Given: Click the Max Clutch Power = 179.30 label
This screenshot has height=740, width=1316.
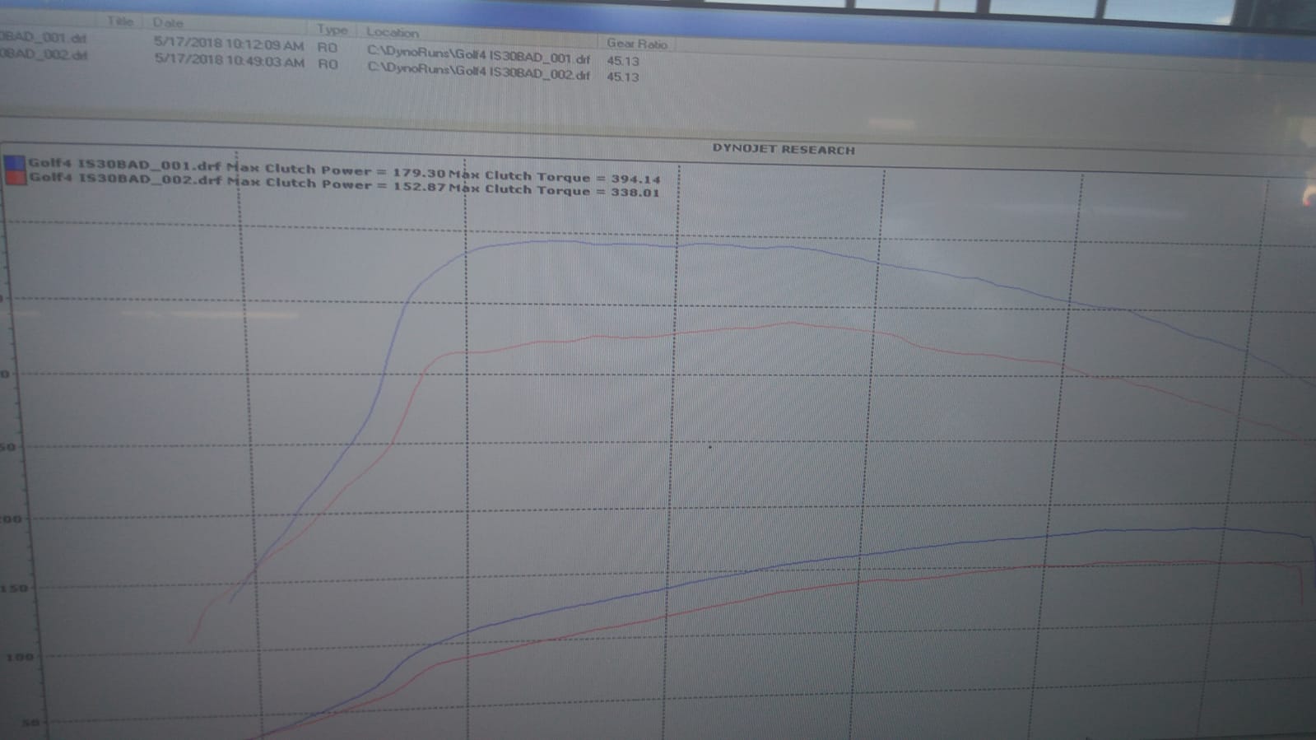Looking at the screenshot, I should pos(336,170).
